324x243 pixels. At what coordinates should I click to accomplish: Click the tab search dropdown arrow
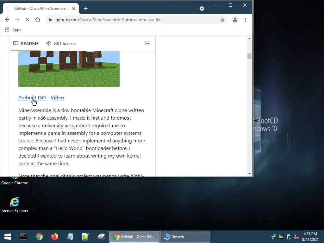(x=202, y=9)
